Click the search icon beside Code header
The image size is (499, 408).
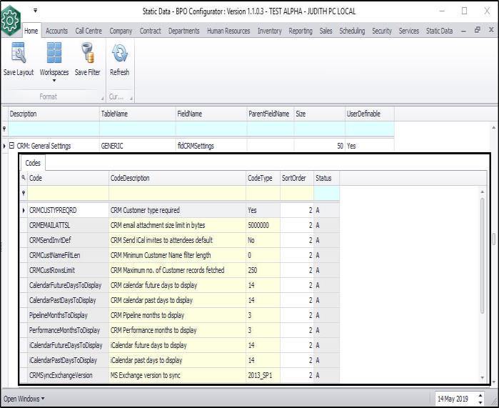(24, 178)
